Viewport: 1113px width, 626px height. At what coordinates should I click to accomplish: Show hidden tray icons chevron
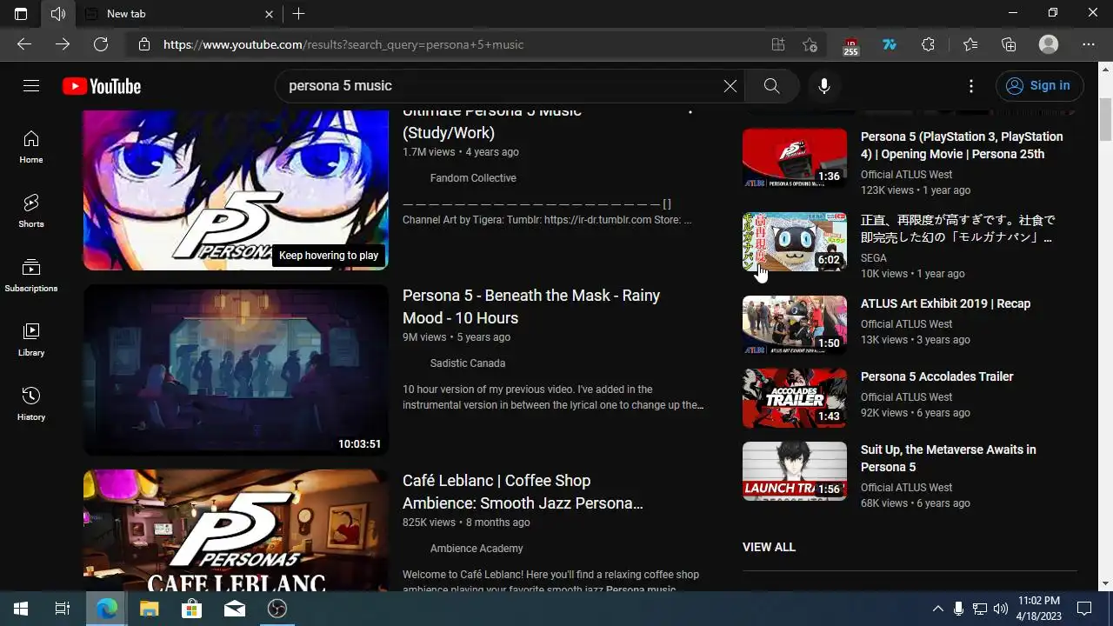coord(937,609)
